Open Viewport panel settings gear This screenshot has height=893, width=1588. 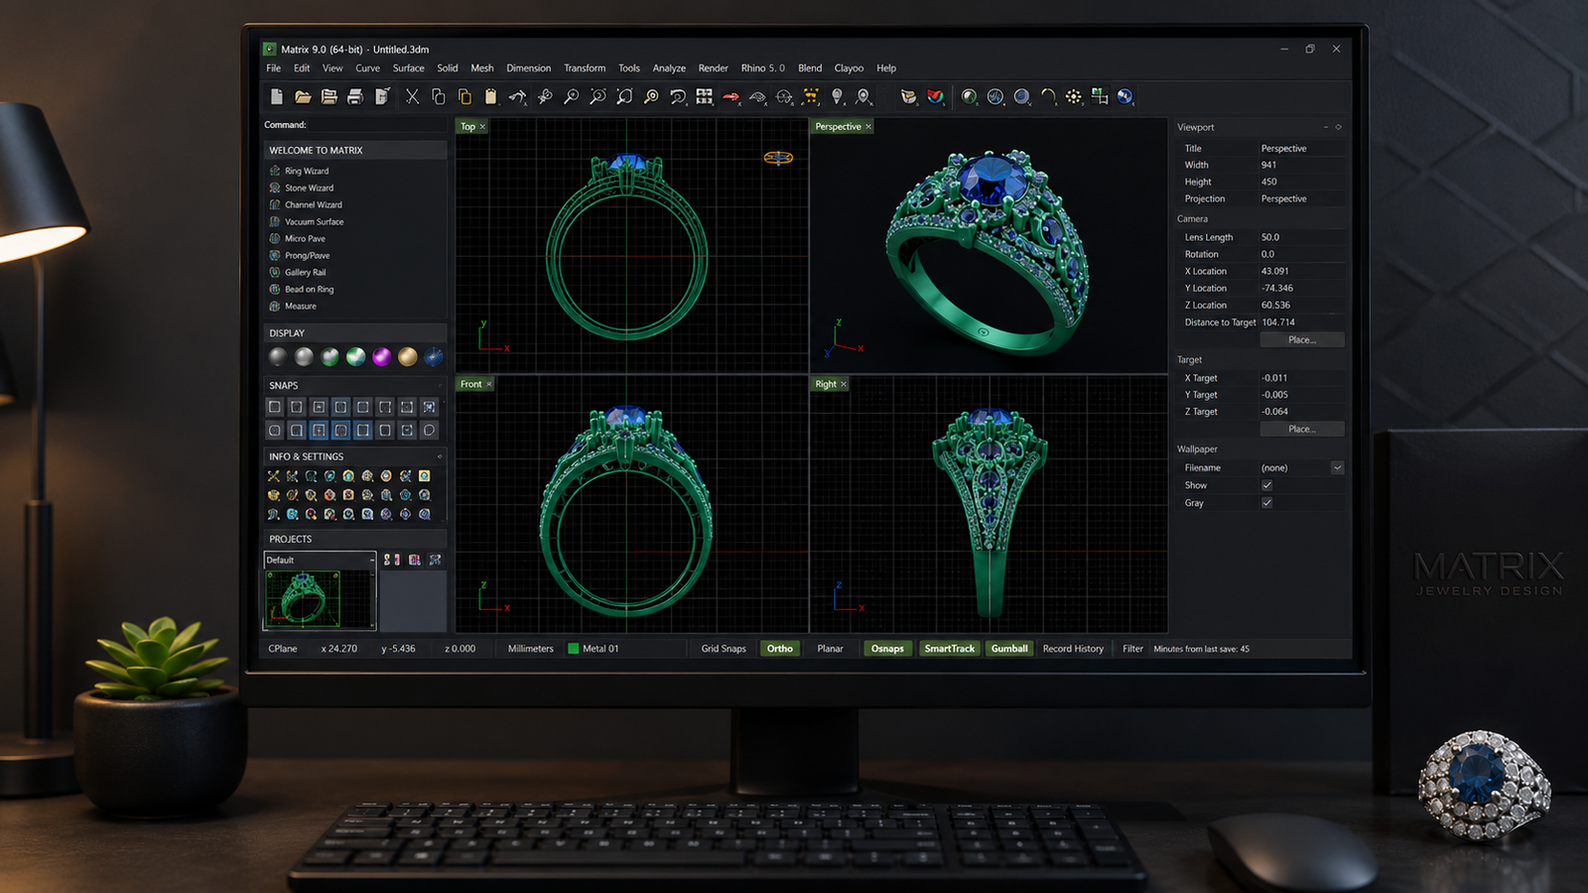pyautogui.click(x=1339, y=127)
